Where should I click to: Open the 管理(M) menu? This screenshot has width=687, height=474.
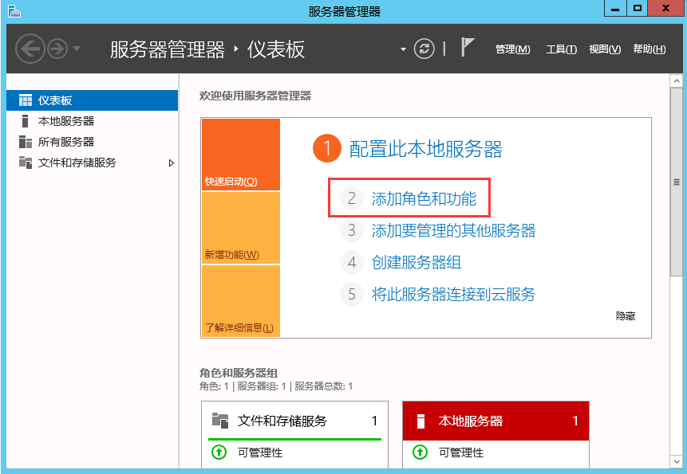point(512,49)
